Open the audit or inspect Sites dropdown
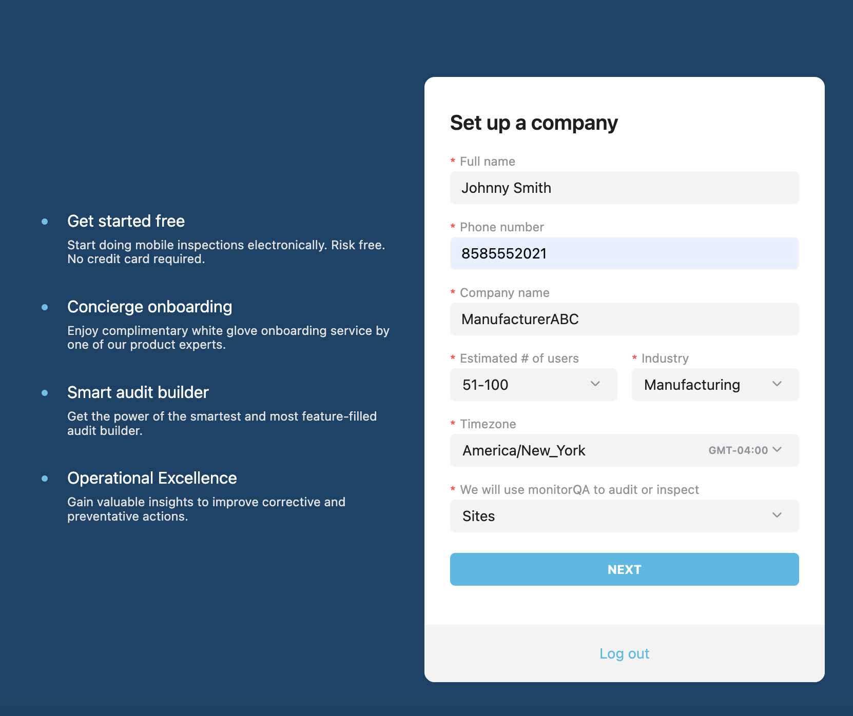Viewport: 853px width, 716px height. [625, 516]
